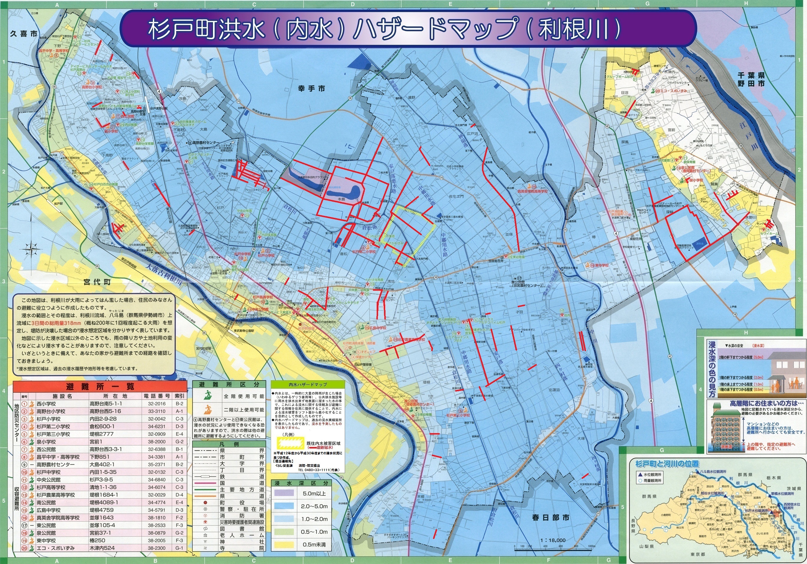The image size is (807, 564).
Task: Click the address 堤根4759
Action: 101,510
